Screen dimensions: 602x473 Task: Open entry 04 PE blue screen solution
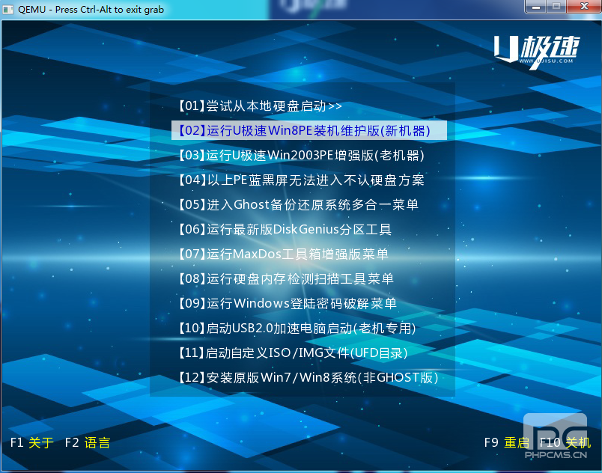pos(301,180)
